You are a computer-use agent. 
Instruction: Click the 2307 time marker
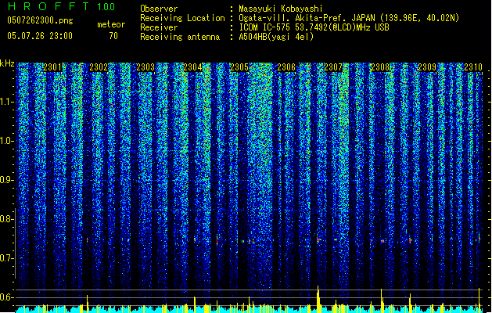(333, 67)
